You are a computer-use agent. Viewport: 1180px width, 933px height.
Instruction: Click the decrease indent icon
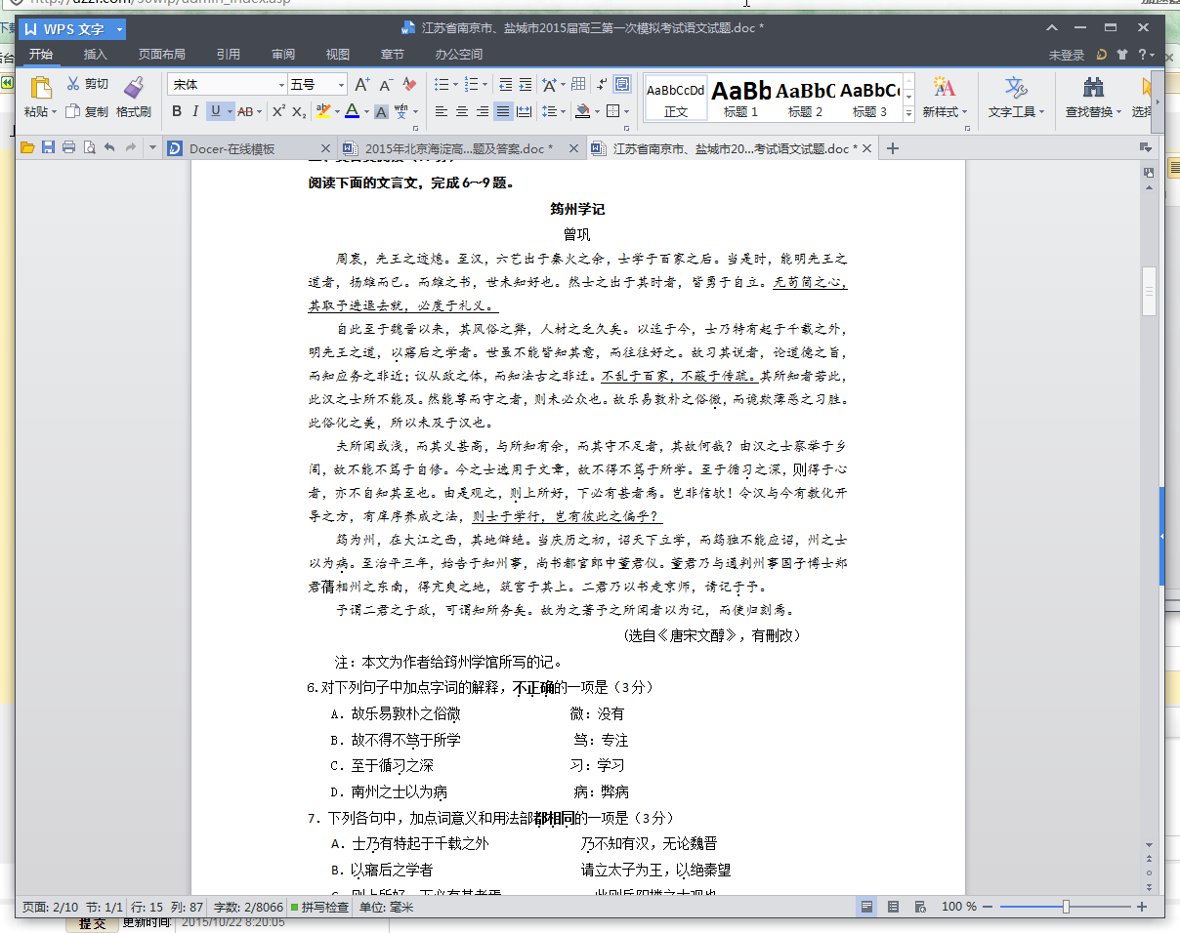tap(505, 85)
